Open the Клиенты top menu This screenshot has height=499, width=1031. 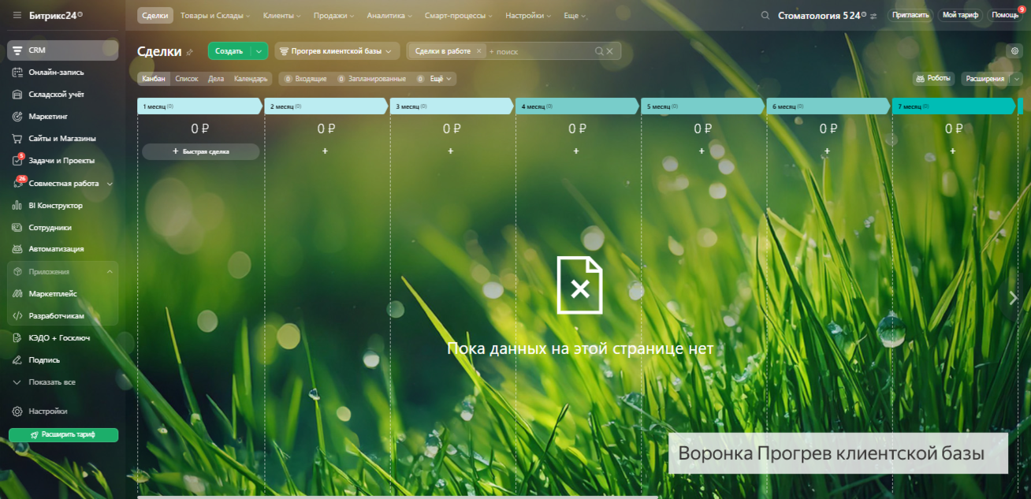282,16
